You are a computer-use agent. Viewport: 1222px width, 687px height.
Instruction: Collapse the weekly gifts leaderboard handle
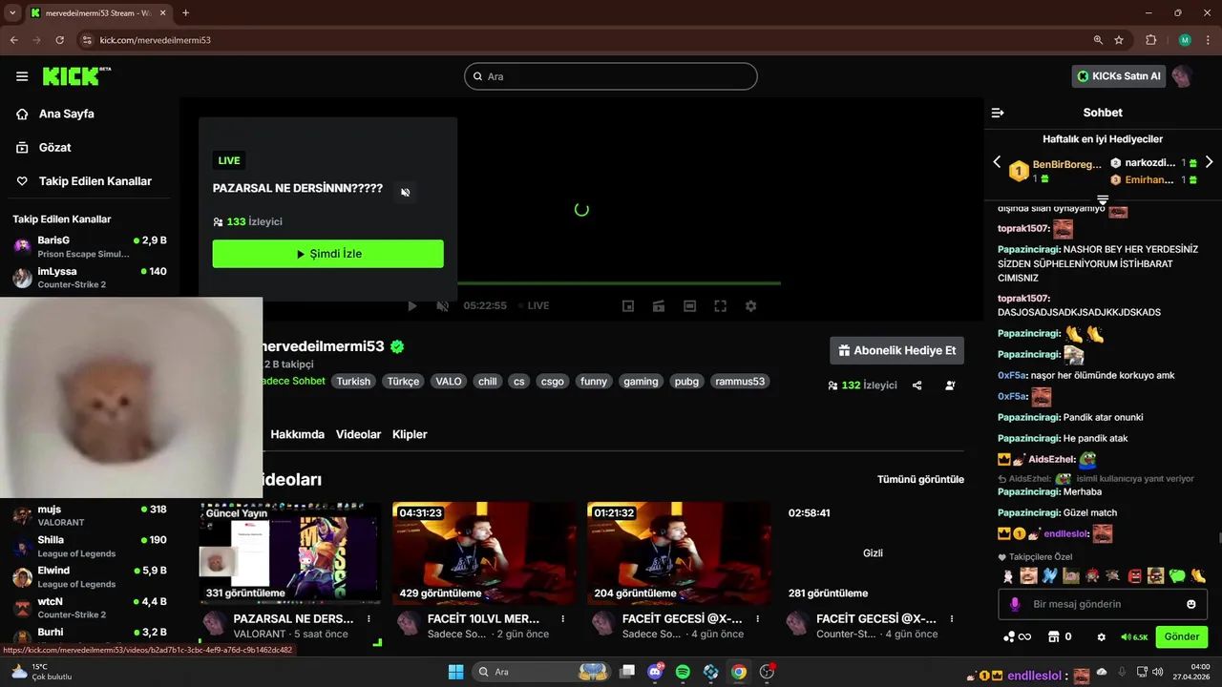tap(1103, 200)
